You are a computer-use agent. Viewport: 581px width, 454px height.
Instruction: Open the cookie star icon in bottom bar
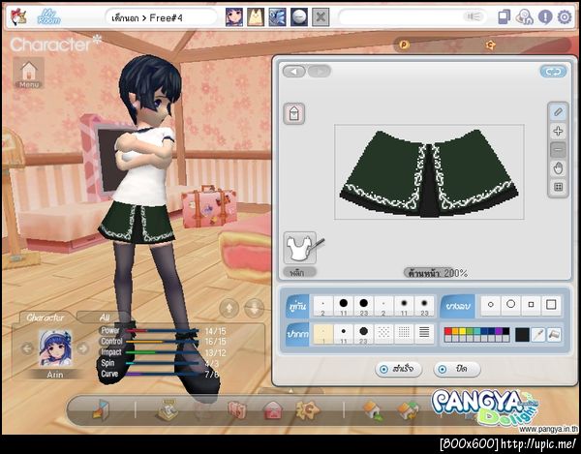(307, 410)
